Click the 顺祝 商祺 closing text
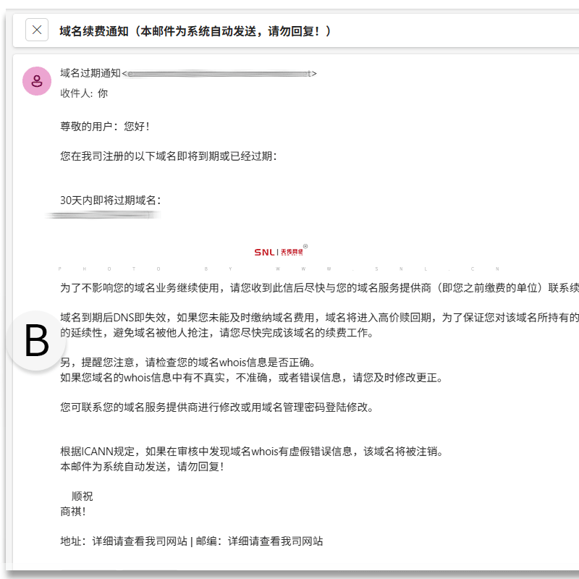Image resolution: width=579 pixels, height=579 pixels. (x=76, y=504)
